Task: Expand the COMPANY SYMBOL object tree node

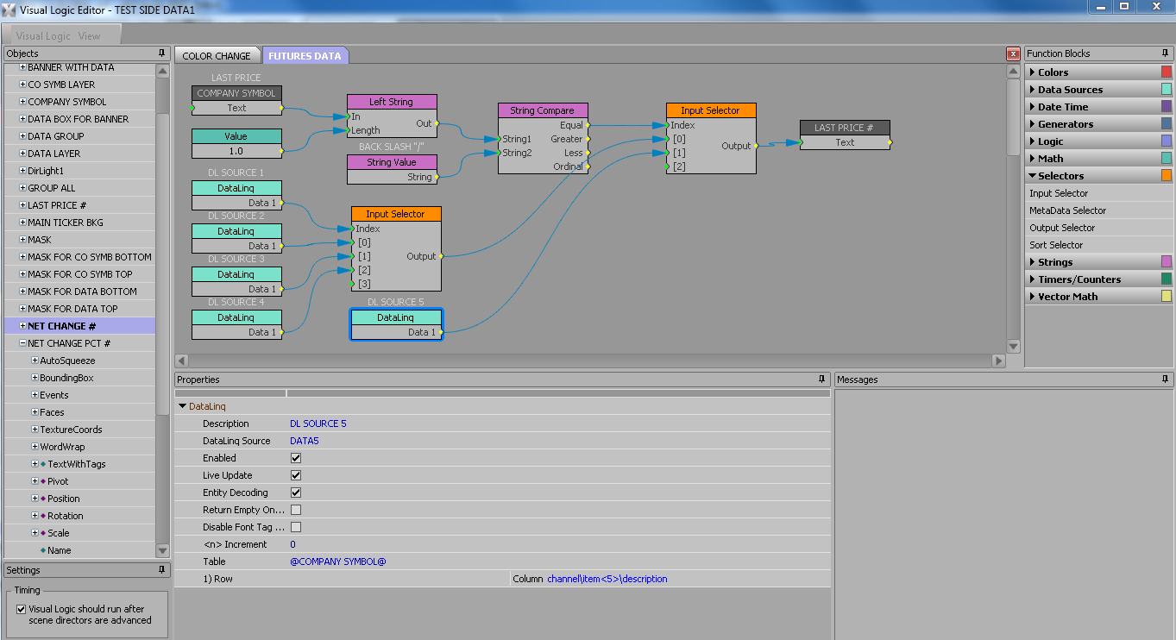Action: pos(23,102)
